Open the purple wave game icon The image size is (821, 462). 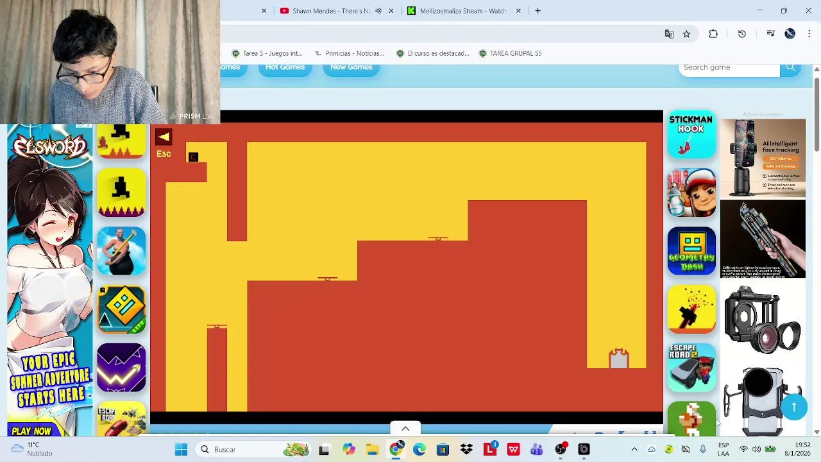coord(121,368)
